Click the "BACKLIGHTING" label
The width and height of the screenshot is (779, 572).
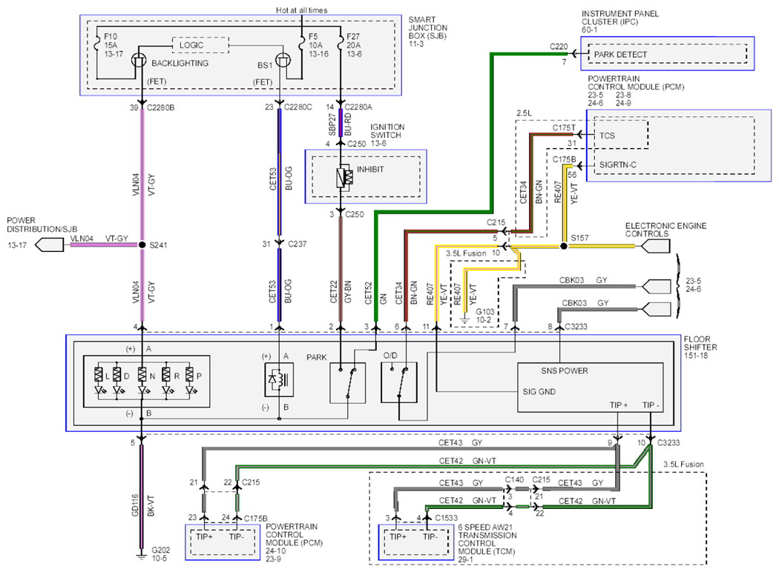[180, 63]
